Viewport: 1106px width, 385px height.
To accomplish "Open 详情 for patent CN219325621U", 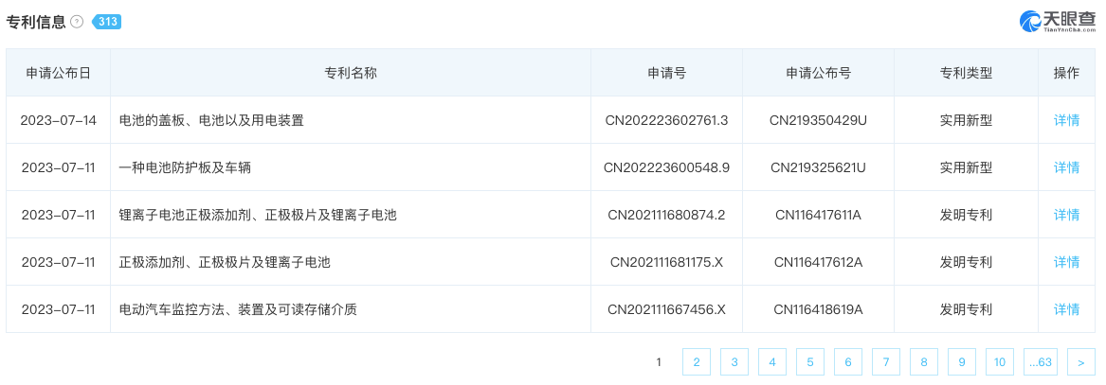I will 1066,167.
